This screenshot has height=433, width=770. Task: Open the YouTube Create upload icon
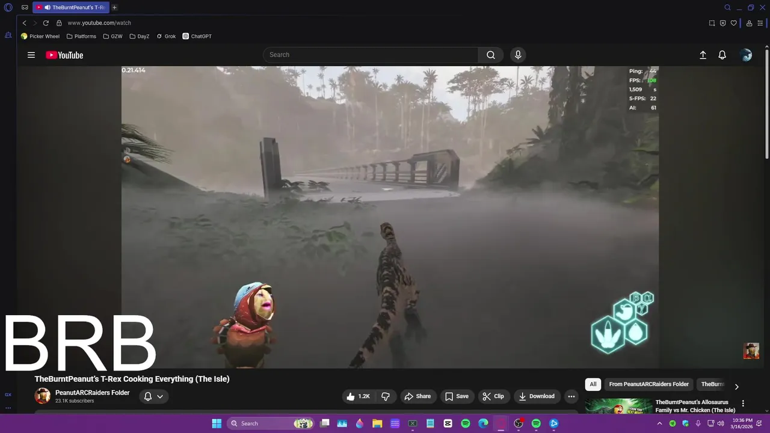tap(703, 55)
